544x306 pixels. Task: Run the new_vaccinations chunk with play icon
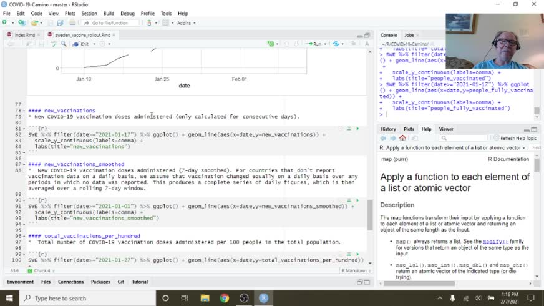coord(357,129)
